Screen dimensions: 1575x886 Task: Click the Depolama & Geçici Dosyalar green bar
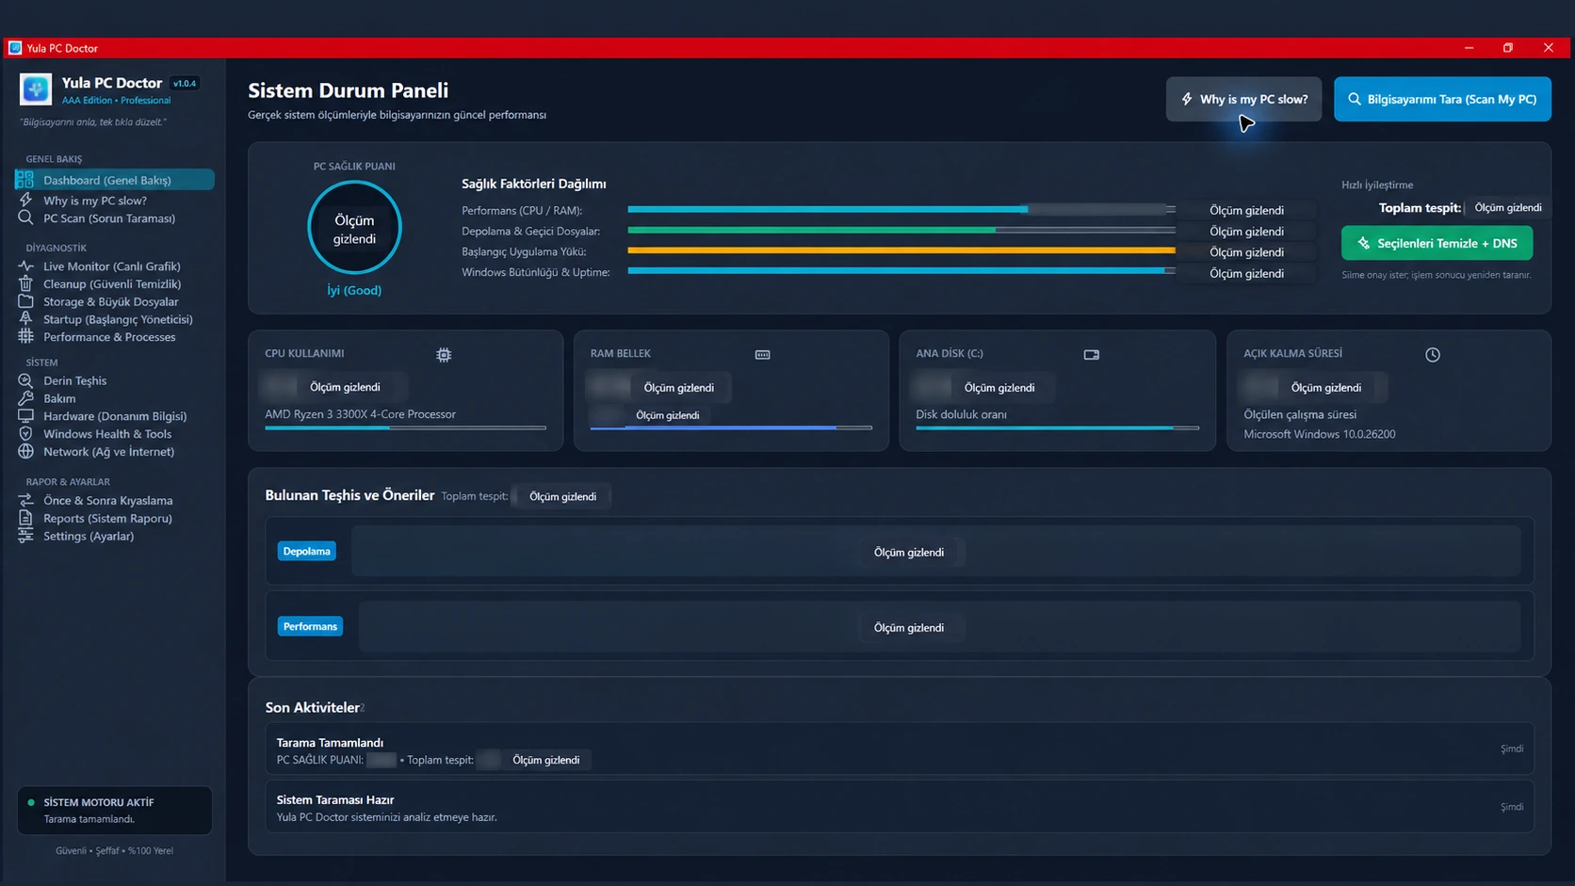[x=901, y=230]
